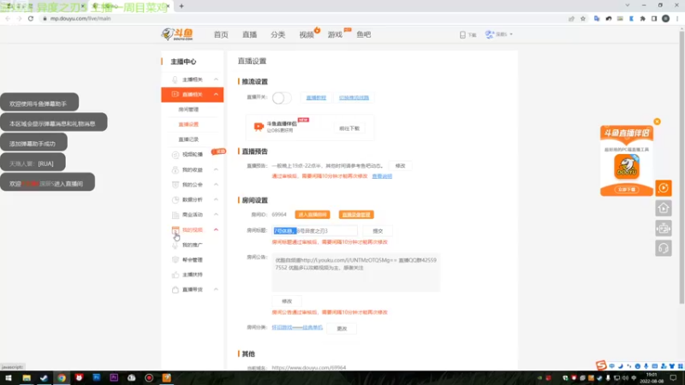Open the notification center in system tray

point(673,377)
